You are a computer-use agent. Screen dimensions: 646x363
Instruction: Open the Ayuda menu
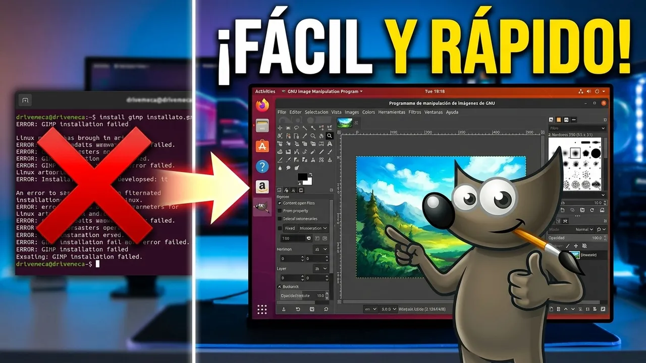pos(452,112)
